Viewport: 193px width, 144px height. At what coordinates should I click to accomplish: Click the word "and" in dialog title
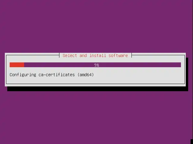(x=83, y=55)
